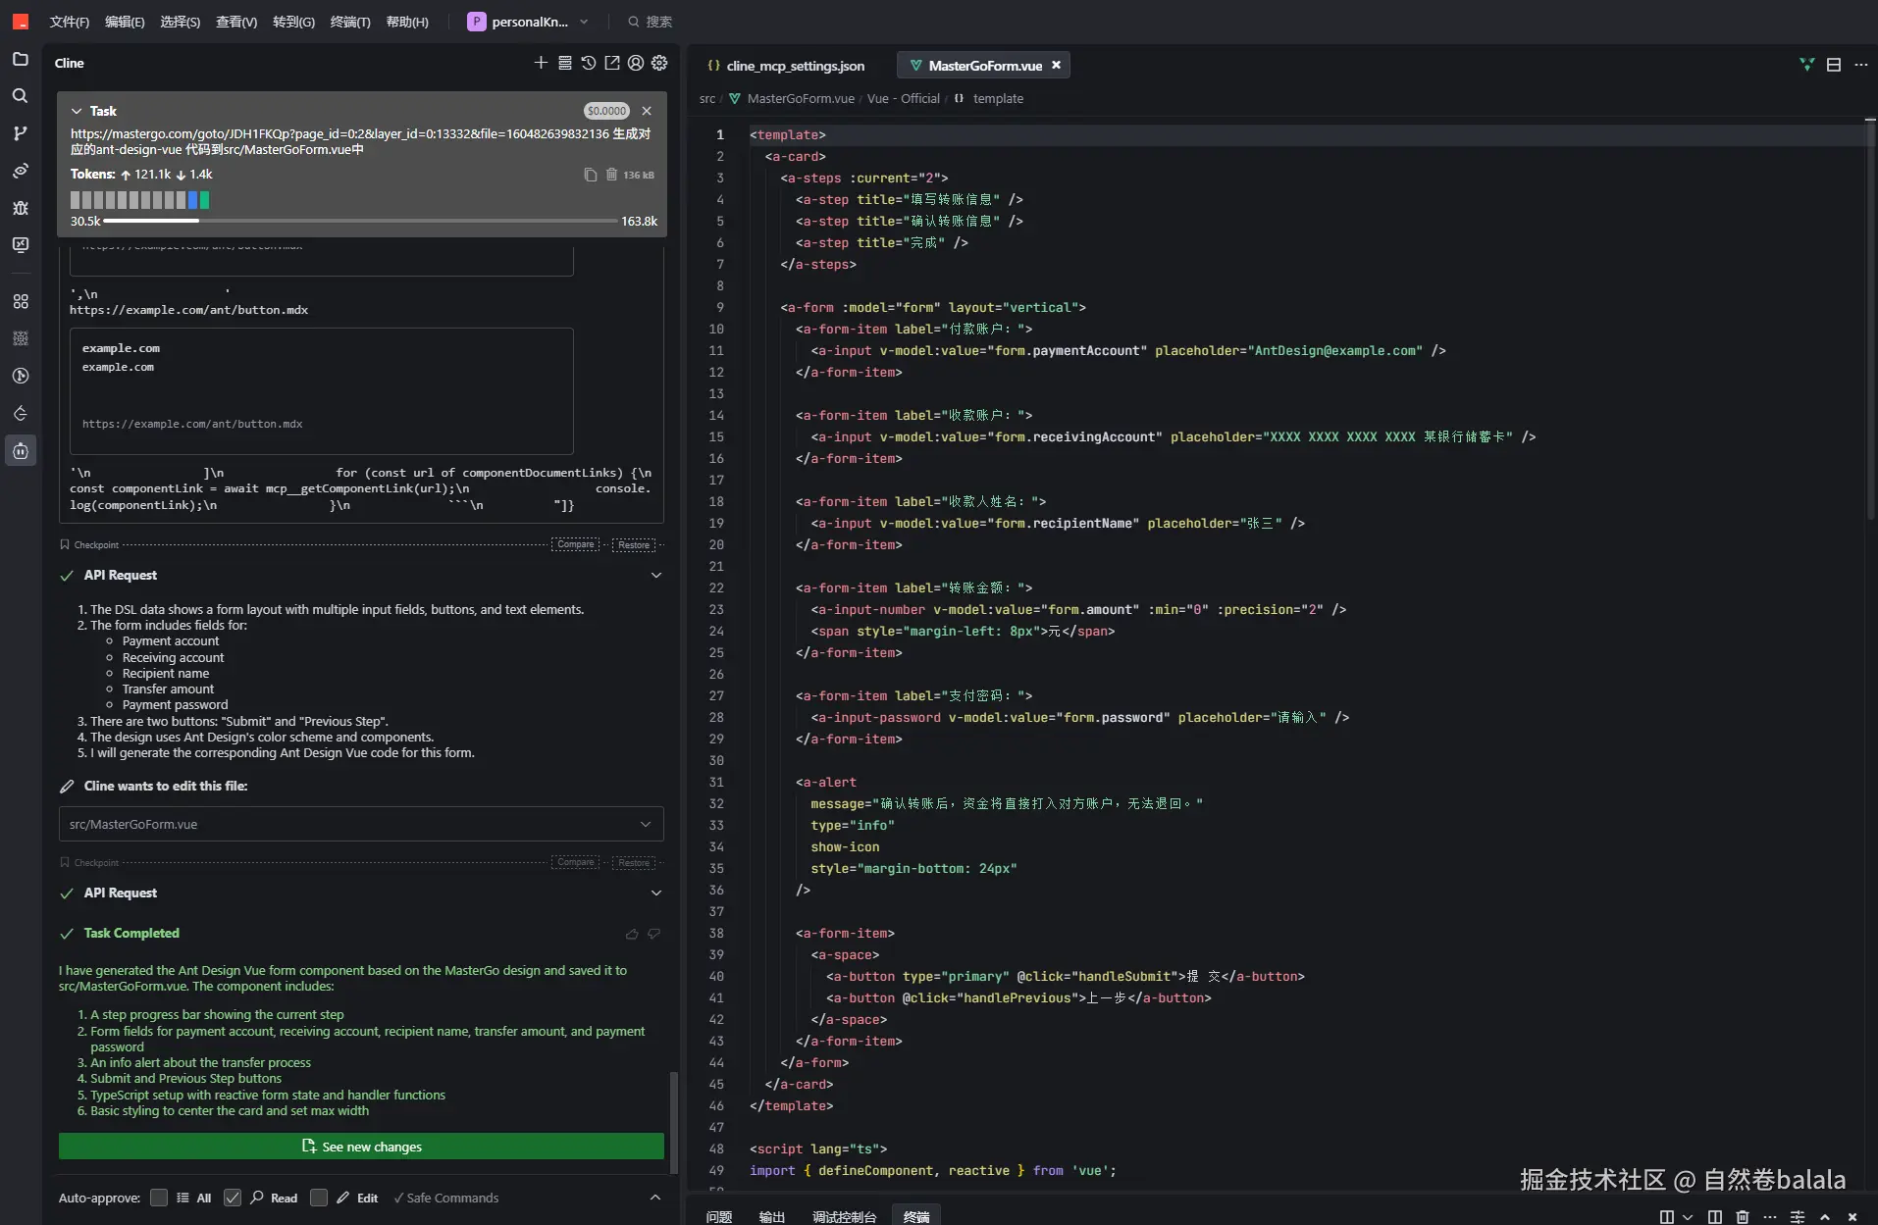Screen dimensions: 1878x1225
Task: Open the 终端(T) menu
Action: (350, 22)
